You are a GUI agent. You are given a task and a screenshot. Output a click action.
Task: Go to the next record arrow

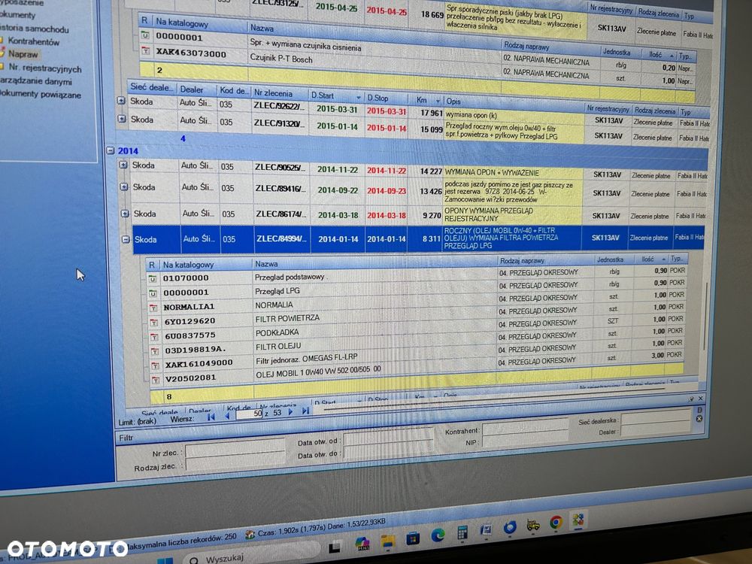point(290,412)
